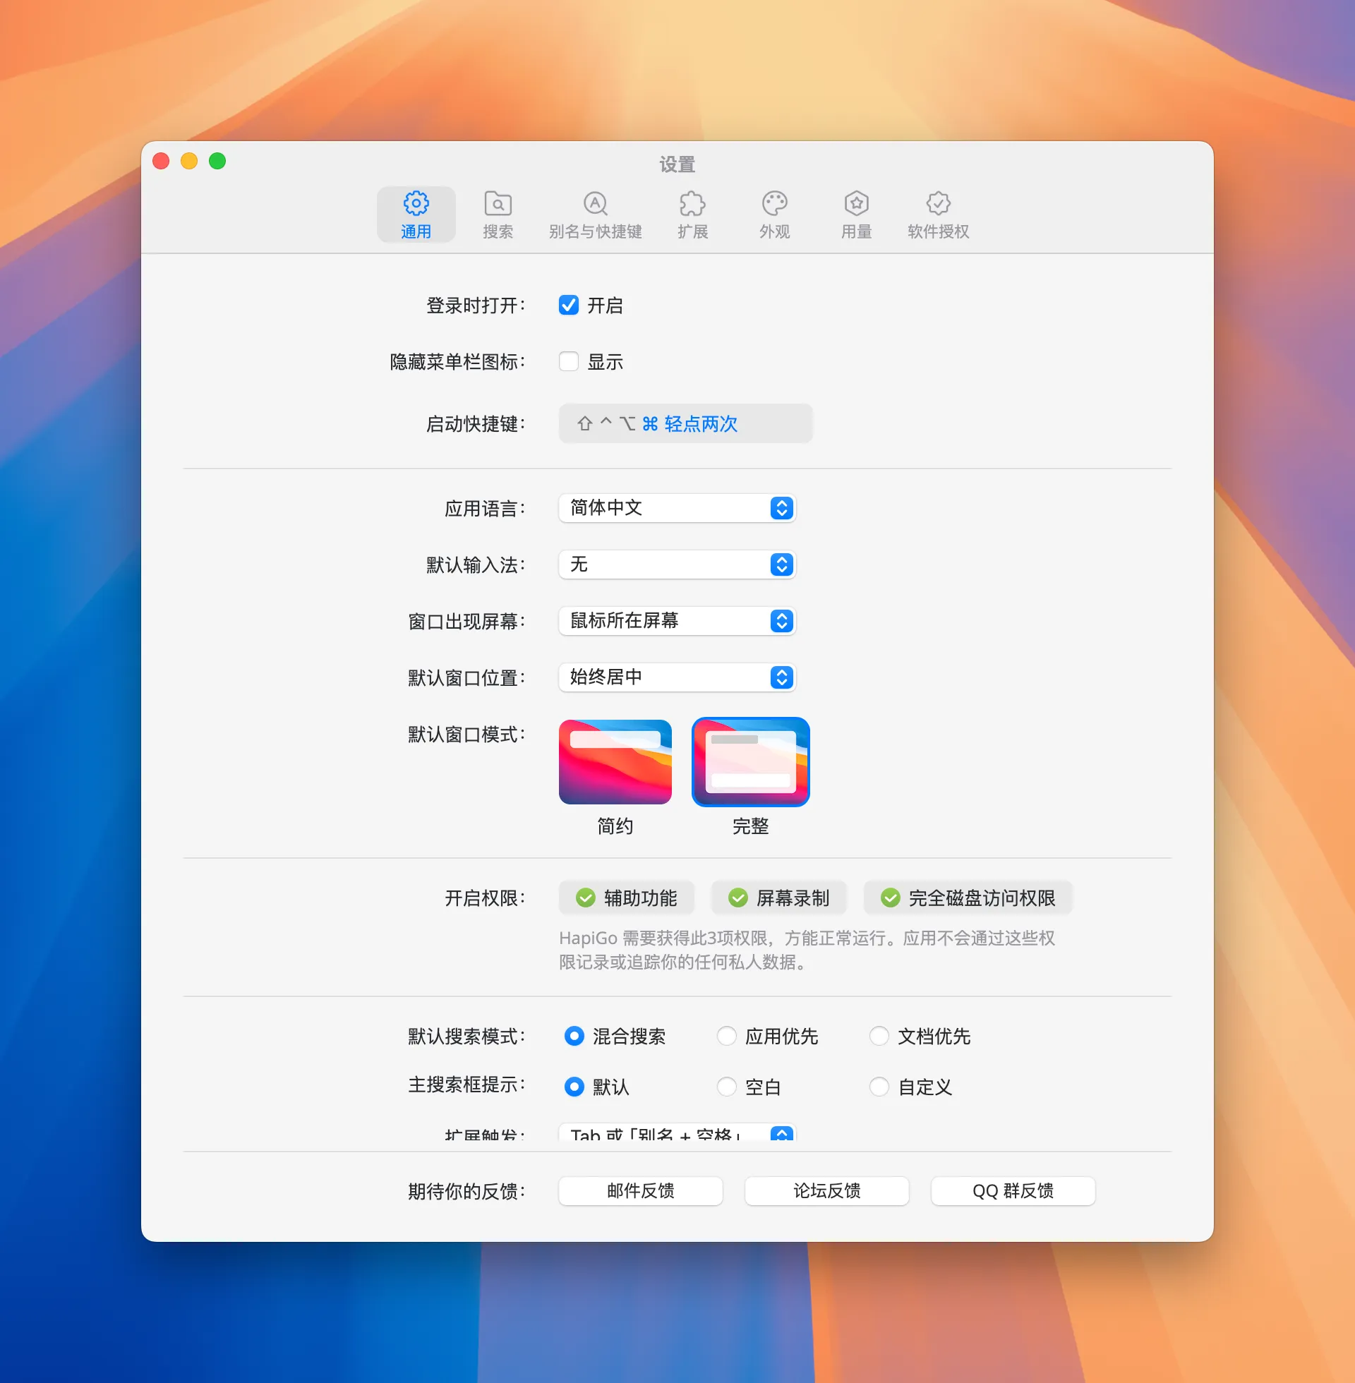
Task: Click the 屏幕录制 permission badge
Action: tap(779, 898)
